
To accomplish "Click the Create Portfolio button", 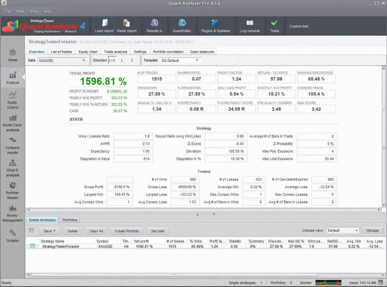I will click(127, 231).
